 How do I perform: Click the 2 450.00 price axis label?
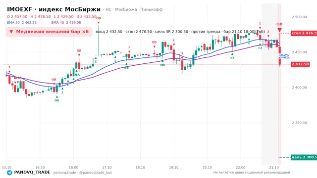[299, 52]
